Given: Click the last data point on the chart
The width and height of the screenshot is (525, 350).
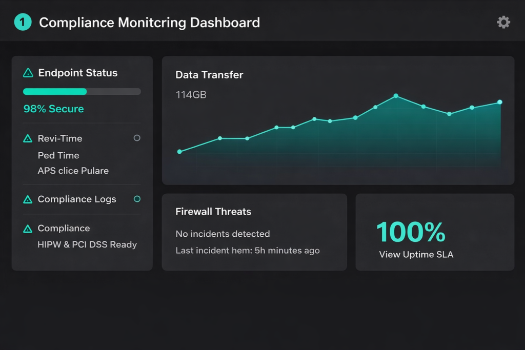Looking at the screenshot, I should tap(500, 102).
